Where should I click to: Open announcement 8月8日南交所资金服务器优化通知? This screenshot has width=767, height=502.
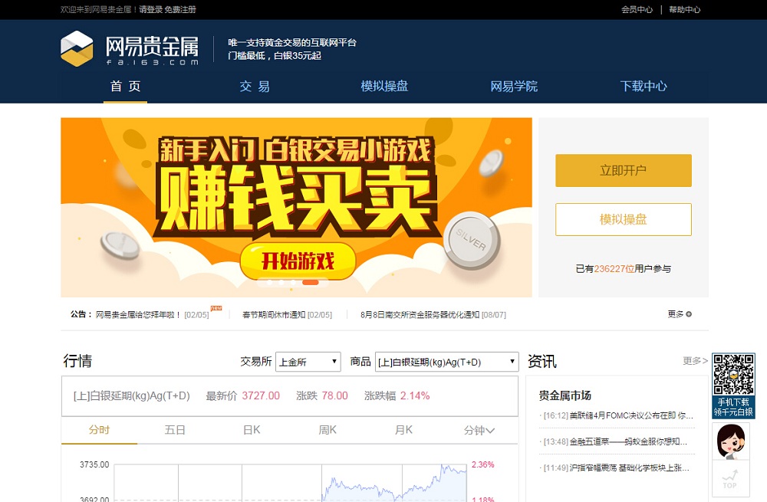[x=420, y=315]
